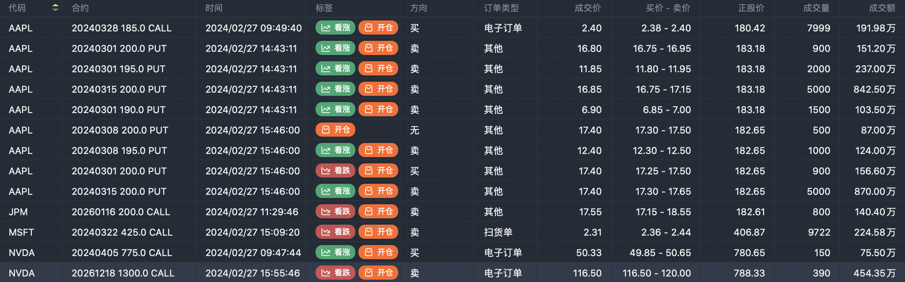
Task: Click 订单类型 column header
Action: tap(501, 8)
